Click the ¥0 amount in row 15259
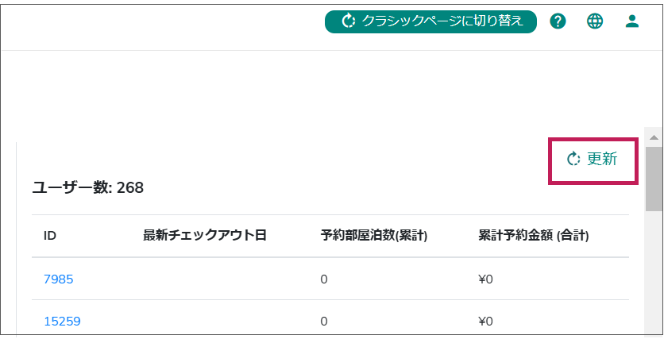 pos(486,321)
